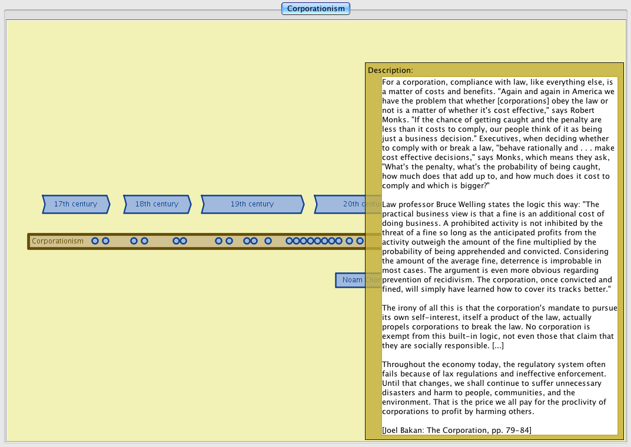Open the sixth circle marker on Corporationism bar
The width and height of the screenshot is (631, 447).
184,241
